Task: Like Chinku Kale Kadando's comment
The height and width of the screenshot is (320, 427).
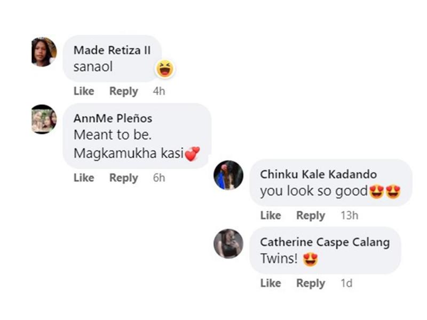Action: point(271,215)
